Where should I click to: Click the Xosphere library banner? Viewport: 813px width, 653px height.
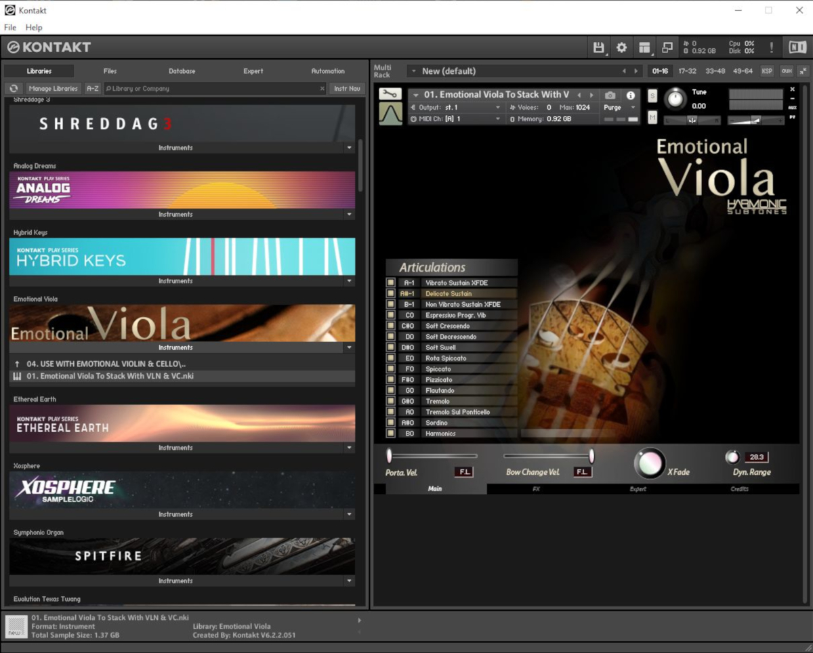pos(182,490)
